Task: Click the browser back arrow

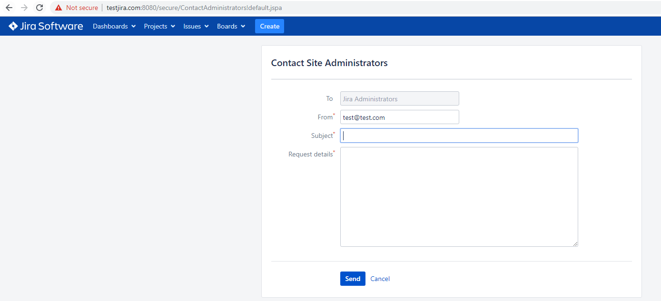Action: pyautogui.click(x=9, y=8)
